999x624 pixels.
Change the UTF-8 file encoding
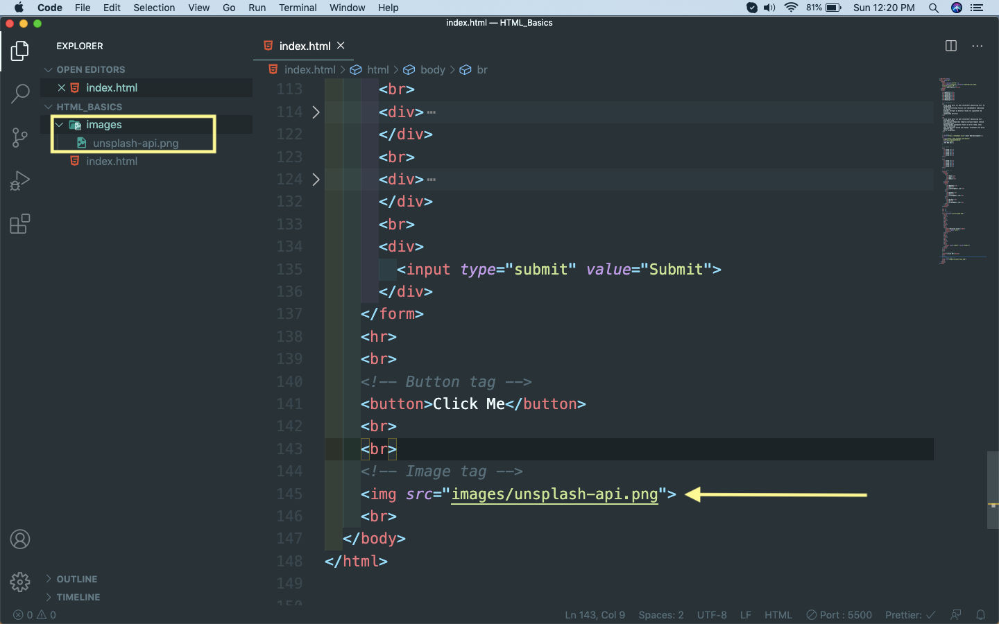coord(712,615)
